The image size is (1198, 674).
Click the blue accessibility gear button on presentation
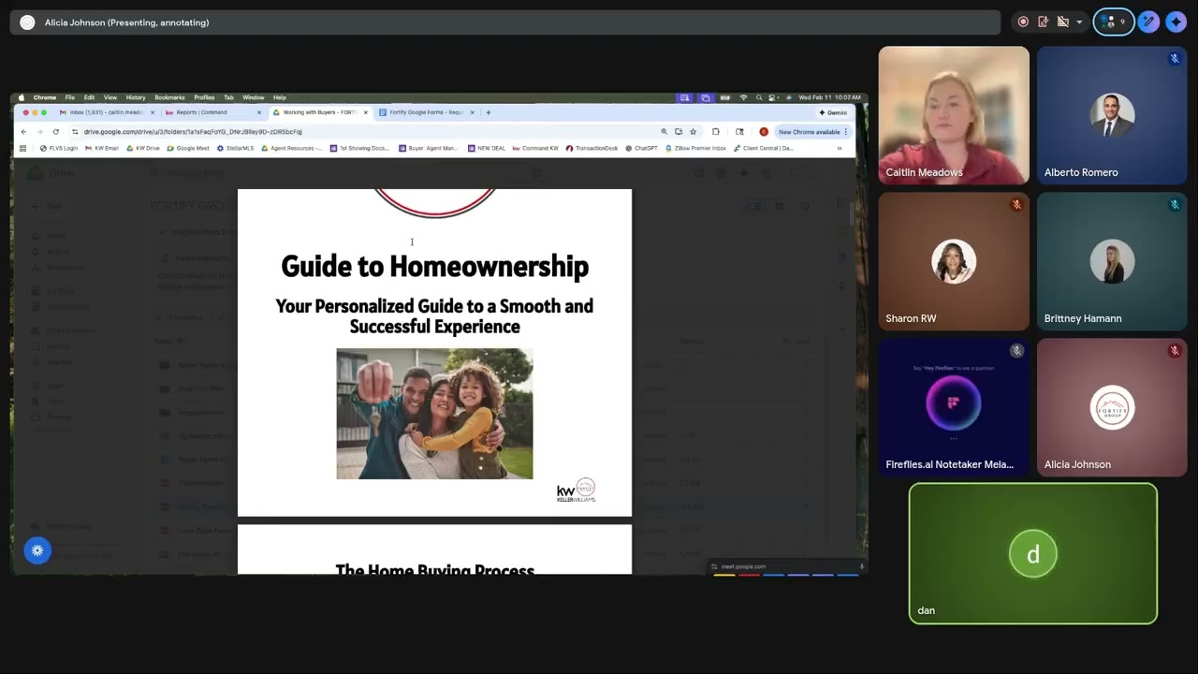pyautogui.click(x=37, y=550)
